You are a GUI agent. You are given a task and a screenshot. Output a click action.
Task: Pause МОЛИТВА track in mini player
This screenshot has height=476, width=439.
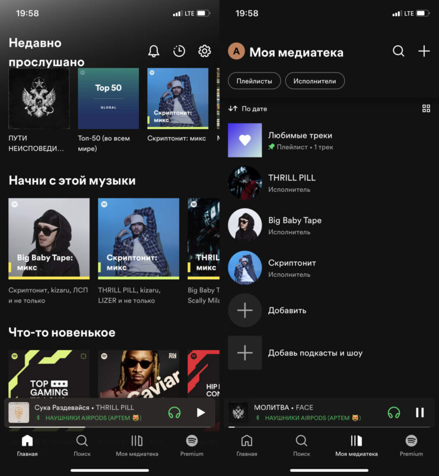coord(420,412)
